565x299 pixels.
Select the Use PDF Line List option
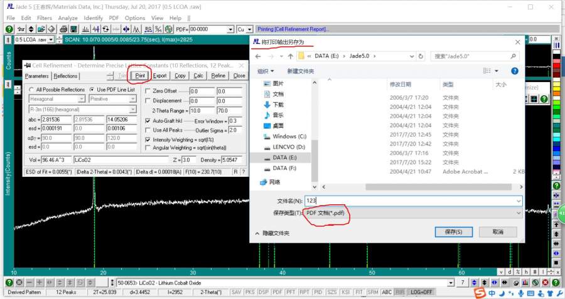[x=92, y=89]
